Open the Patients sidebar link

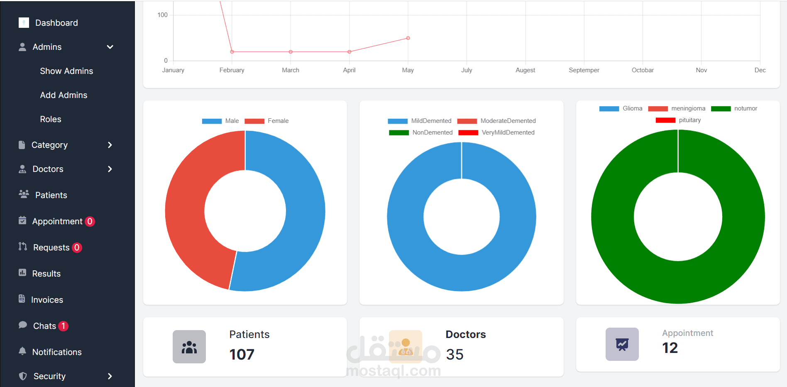pos(51,195)
